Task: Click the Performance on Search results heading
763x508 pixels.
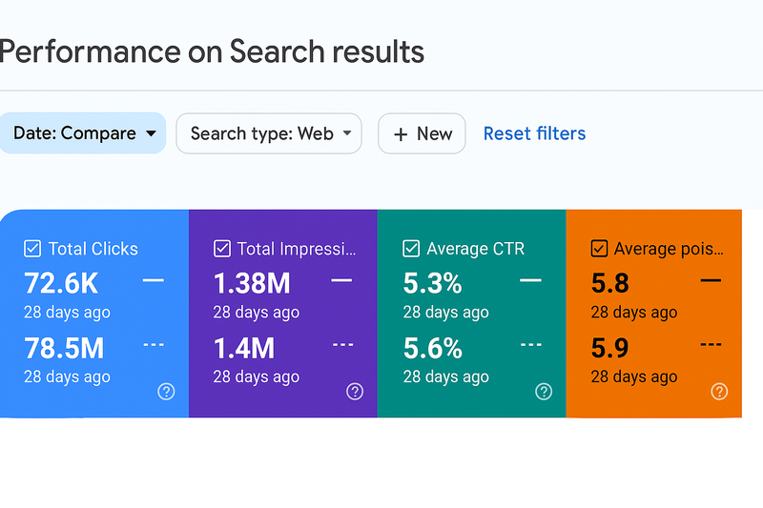Action: [212, 51]
